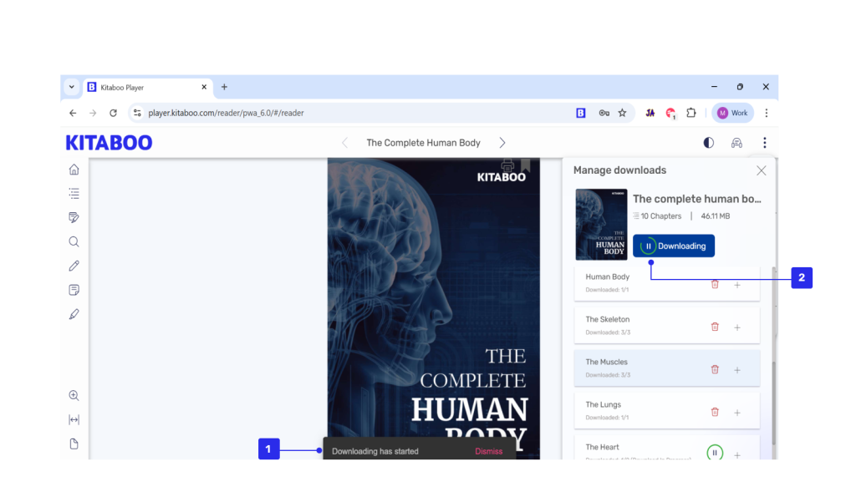Click the password key icon in the address bar

coord(604,113)
